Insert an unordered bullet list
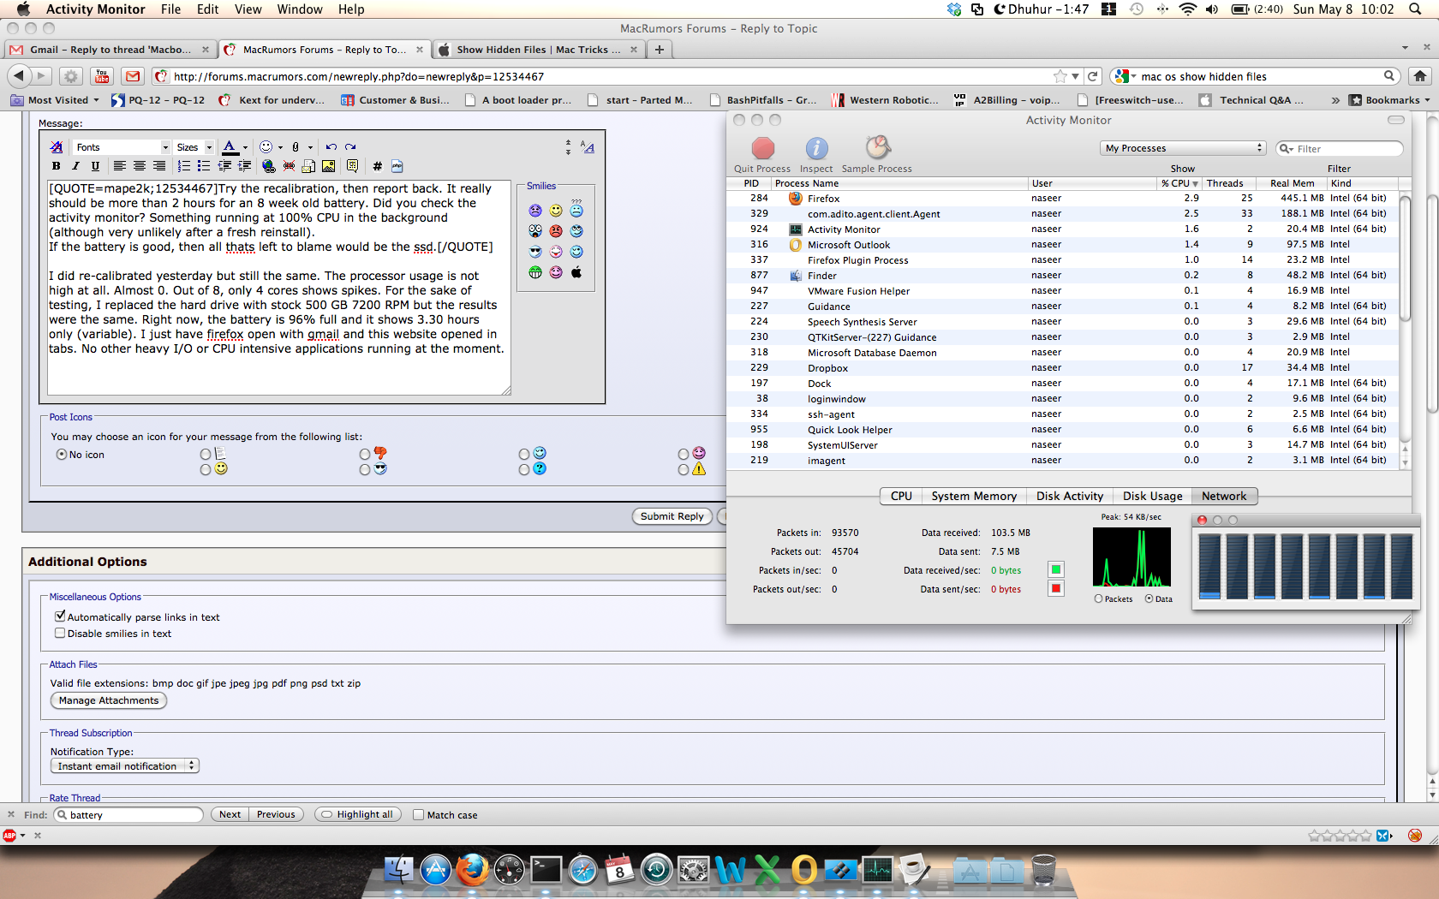This screenshot has width=1439, height=899. [203, 166]
